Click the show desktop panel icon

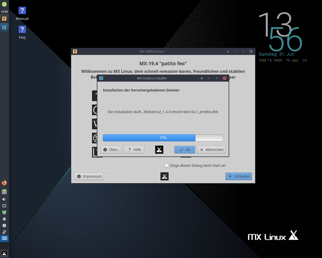[4, 238]
